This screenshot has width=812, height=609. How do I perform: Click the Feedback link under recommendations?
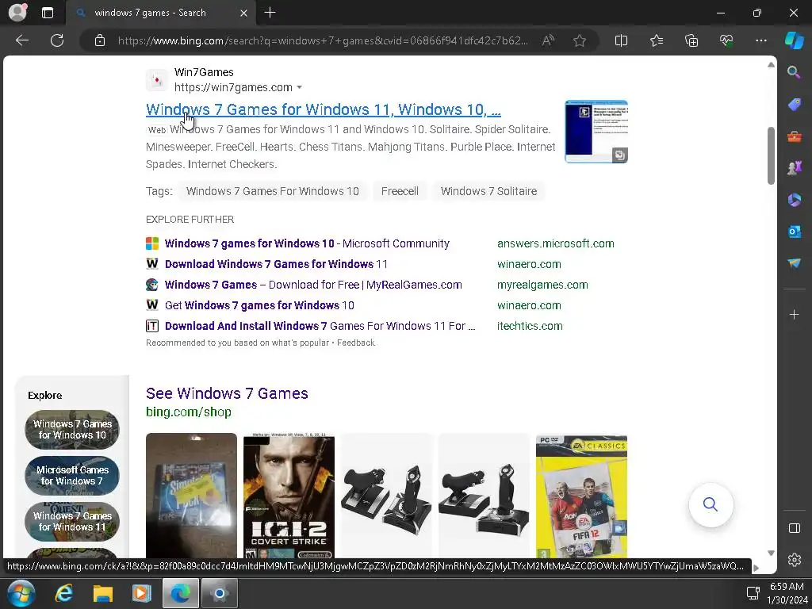pyautogui.click(x=356, y=343)
